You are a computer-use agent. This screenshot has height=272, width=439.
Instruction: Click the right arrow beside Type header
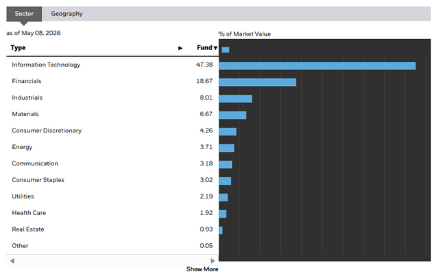tap(180, 48)
